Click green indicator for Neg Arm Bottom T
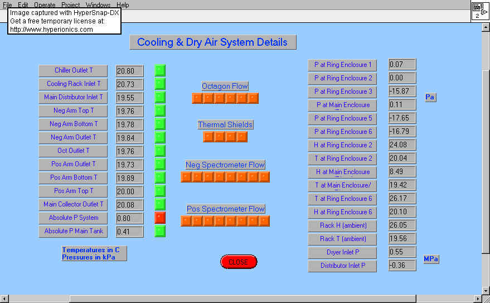490x303 pixels. [160, 124]
